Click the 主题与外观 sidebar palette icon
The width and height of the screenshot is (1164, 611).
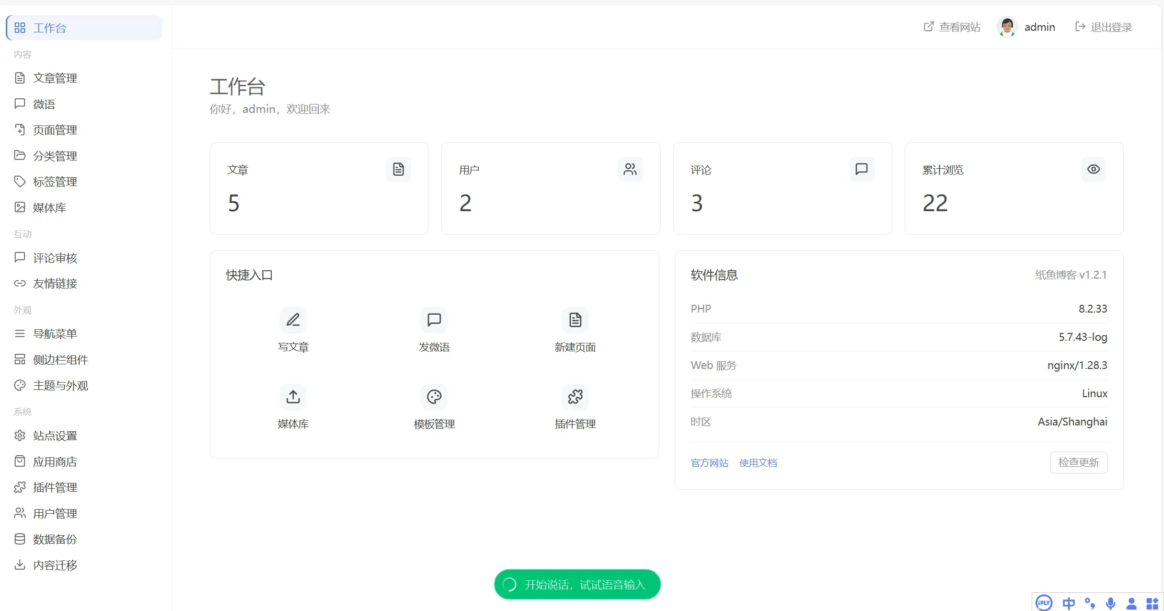tap(20, 385)
